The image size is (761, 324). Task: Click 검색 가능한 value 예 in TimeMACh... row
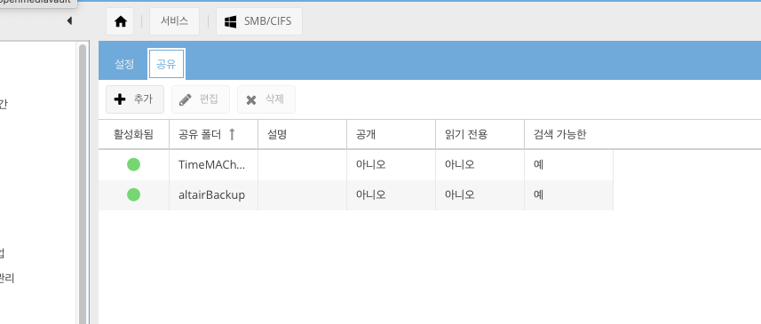tap(538, 164)
